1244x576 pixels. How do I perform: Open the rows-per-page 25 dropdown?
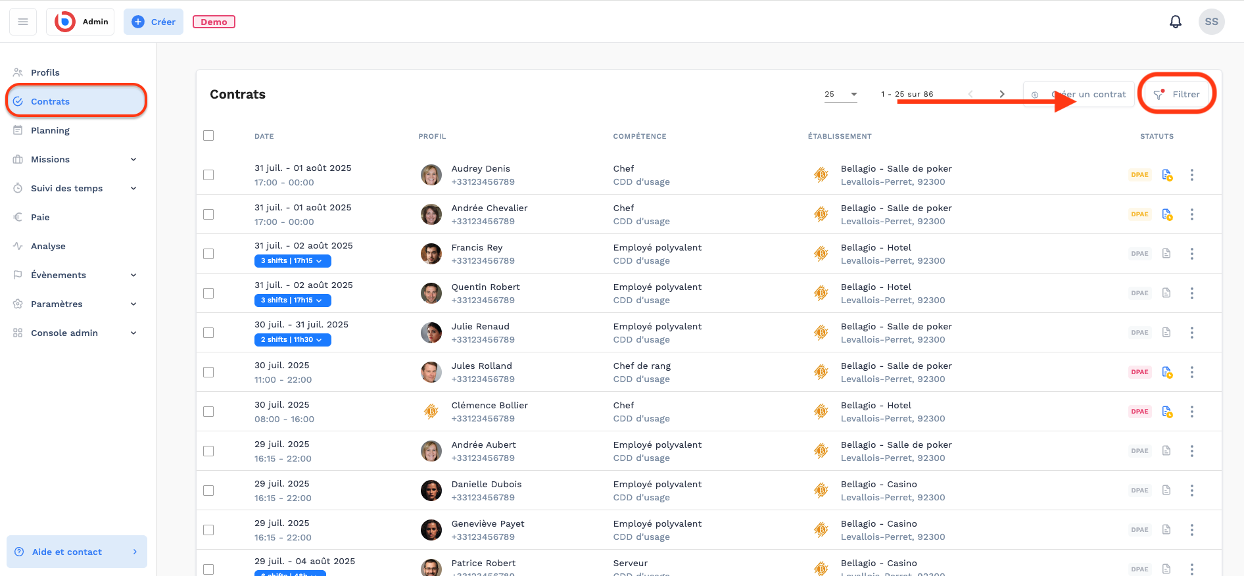(x=841, y=94)
